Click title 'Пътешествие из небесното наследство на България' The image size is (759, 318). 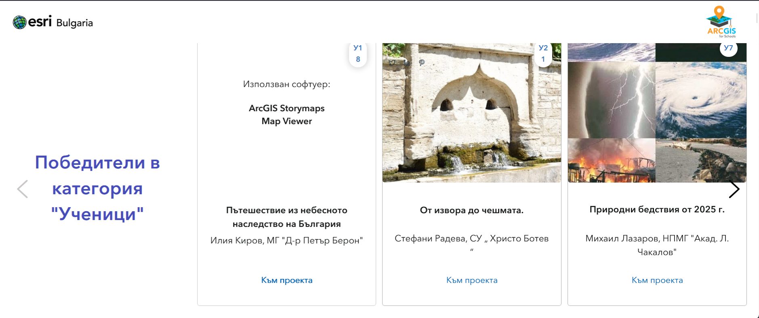pyautogui.click(x=286, y=217)
